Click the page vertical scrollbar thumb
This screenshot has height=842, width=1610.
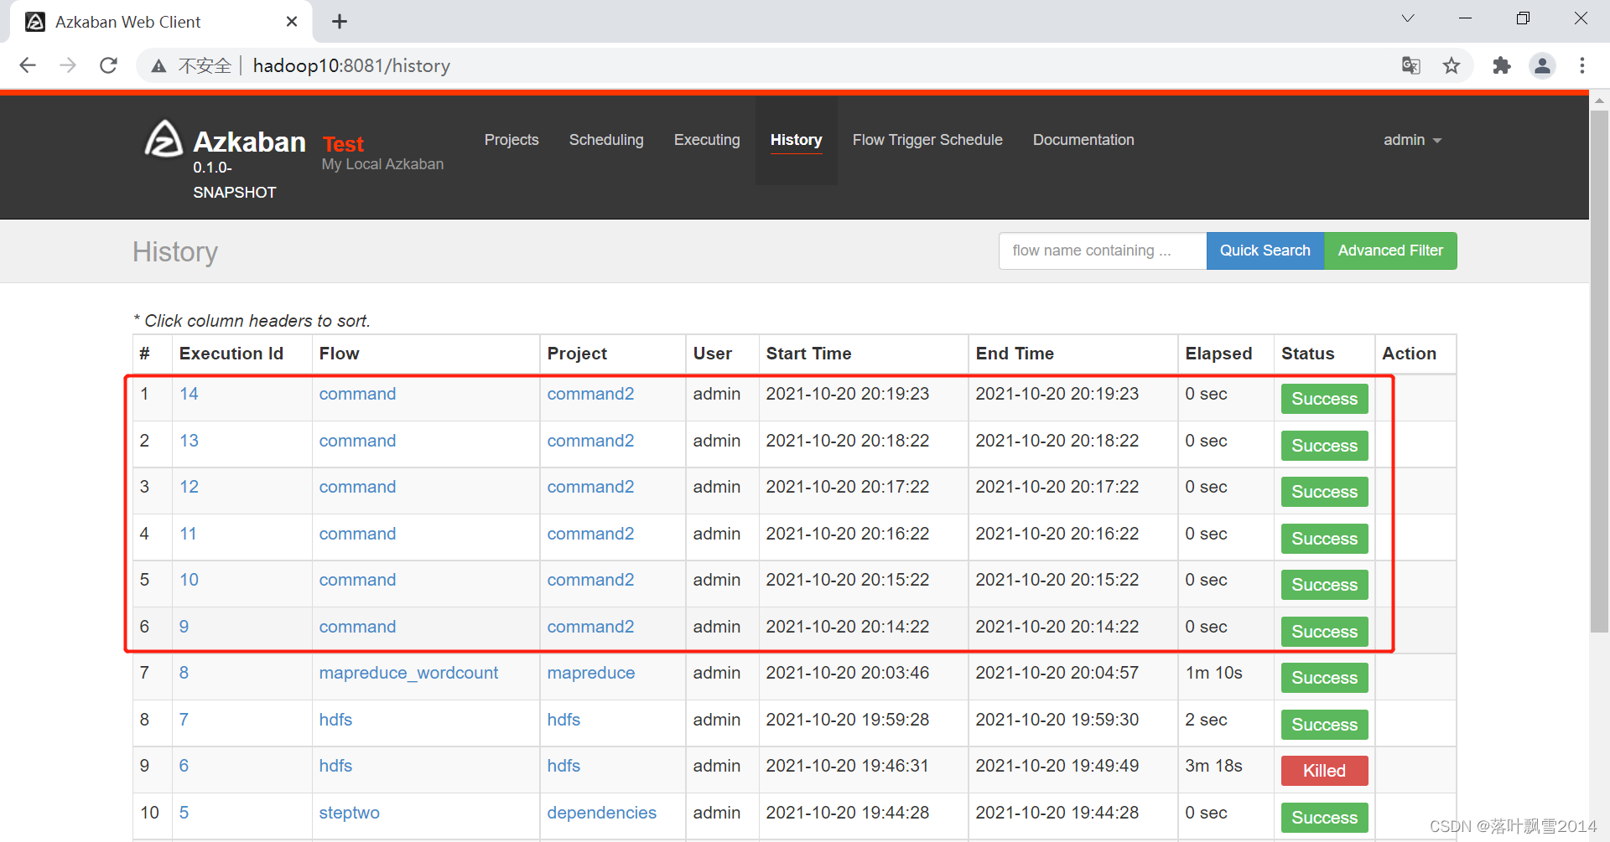pyautogui.click(x=1599, y=371)
